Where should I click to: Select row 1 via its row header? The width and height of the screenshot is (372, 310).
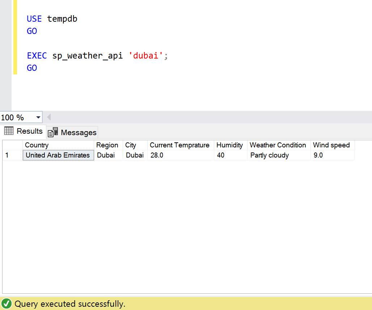click(12, 155)
